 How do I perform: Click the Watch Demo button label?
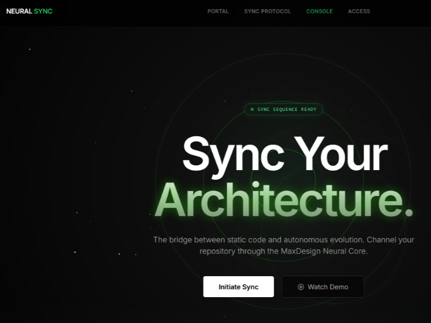[328, 287]
